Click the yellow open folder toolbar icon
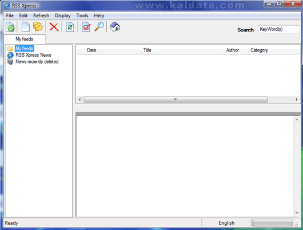 [38, 27]
